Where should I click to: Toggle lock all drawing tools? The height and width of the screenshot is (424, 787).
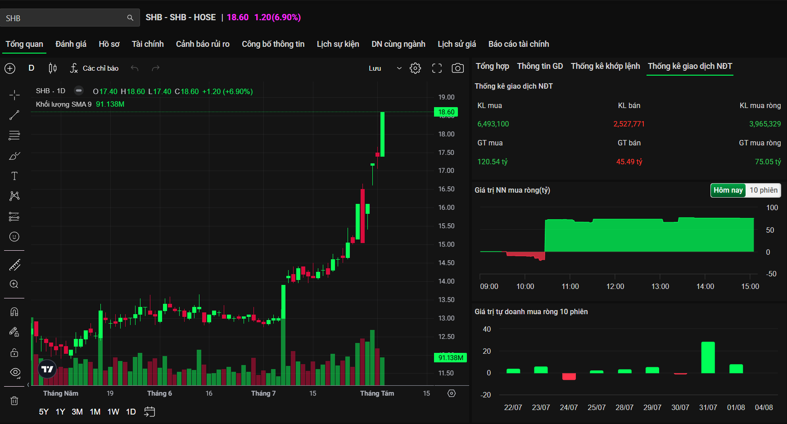[x=14, y=352]
